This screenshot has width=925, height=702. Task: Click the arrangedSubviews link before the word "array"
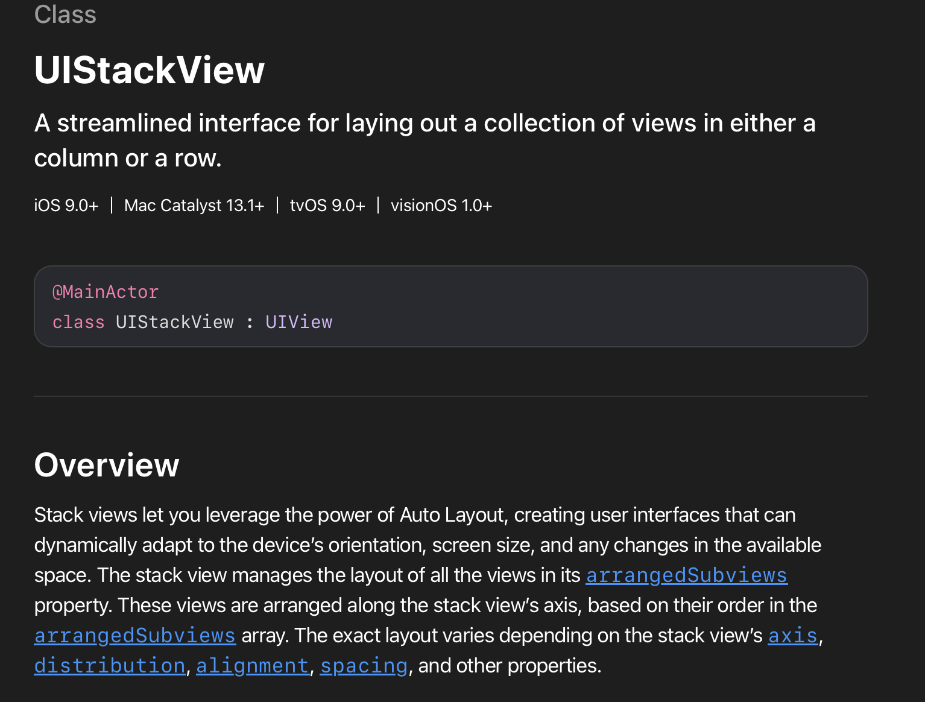coord(134,636)
